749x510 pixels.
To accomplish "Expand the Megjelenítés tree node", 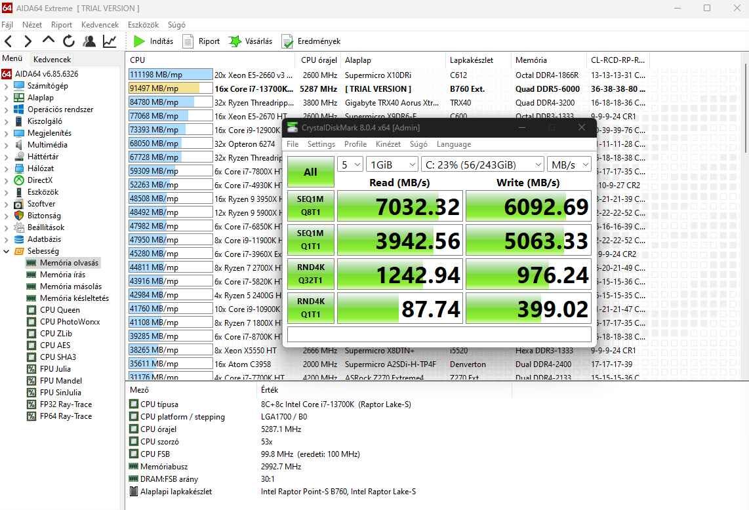I will (6, 133).
